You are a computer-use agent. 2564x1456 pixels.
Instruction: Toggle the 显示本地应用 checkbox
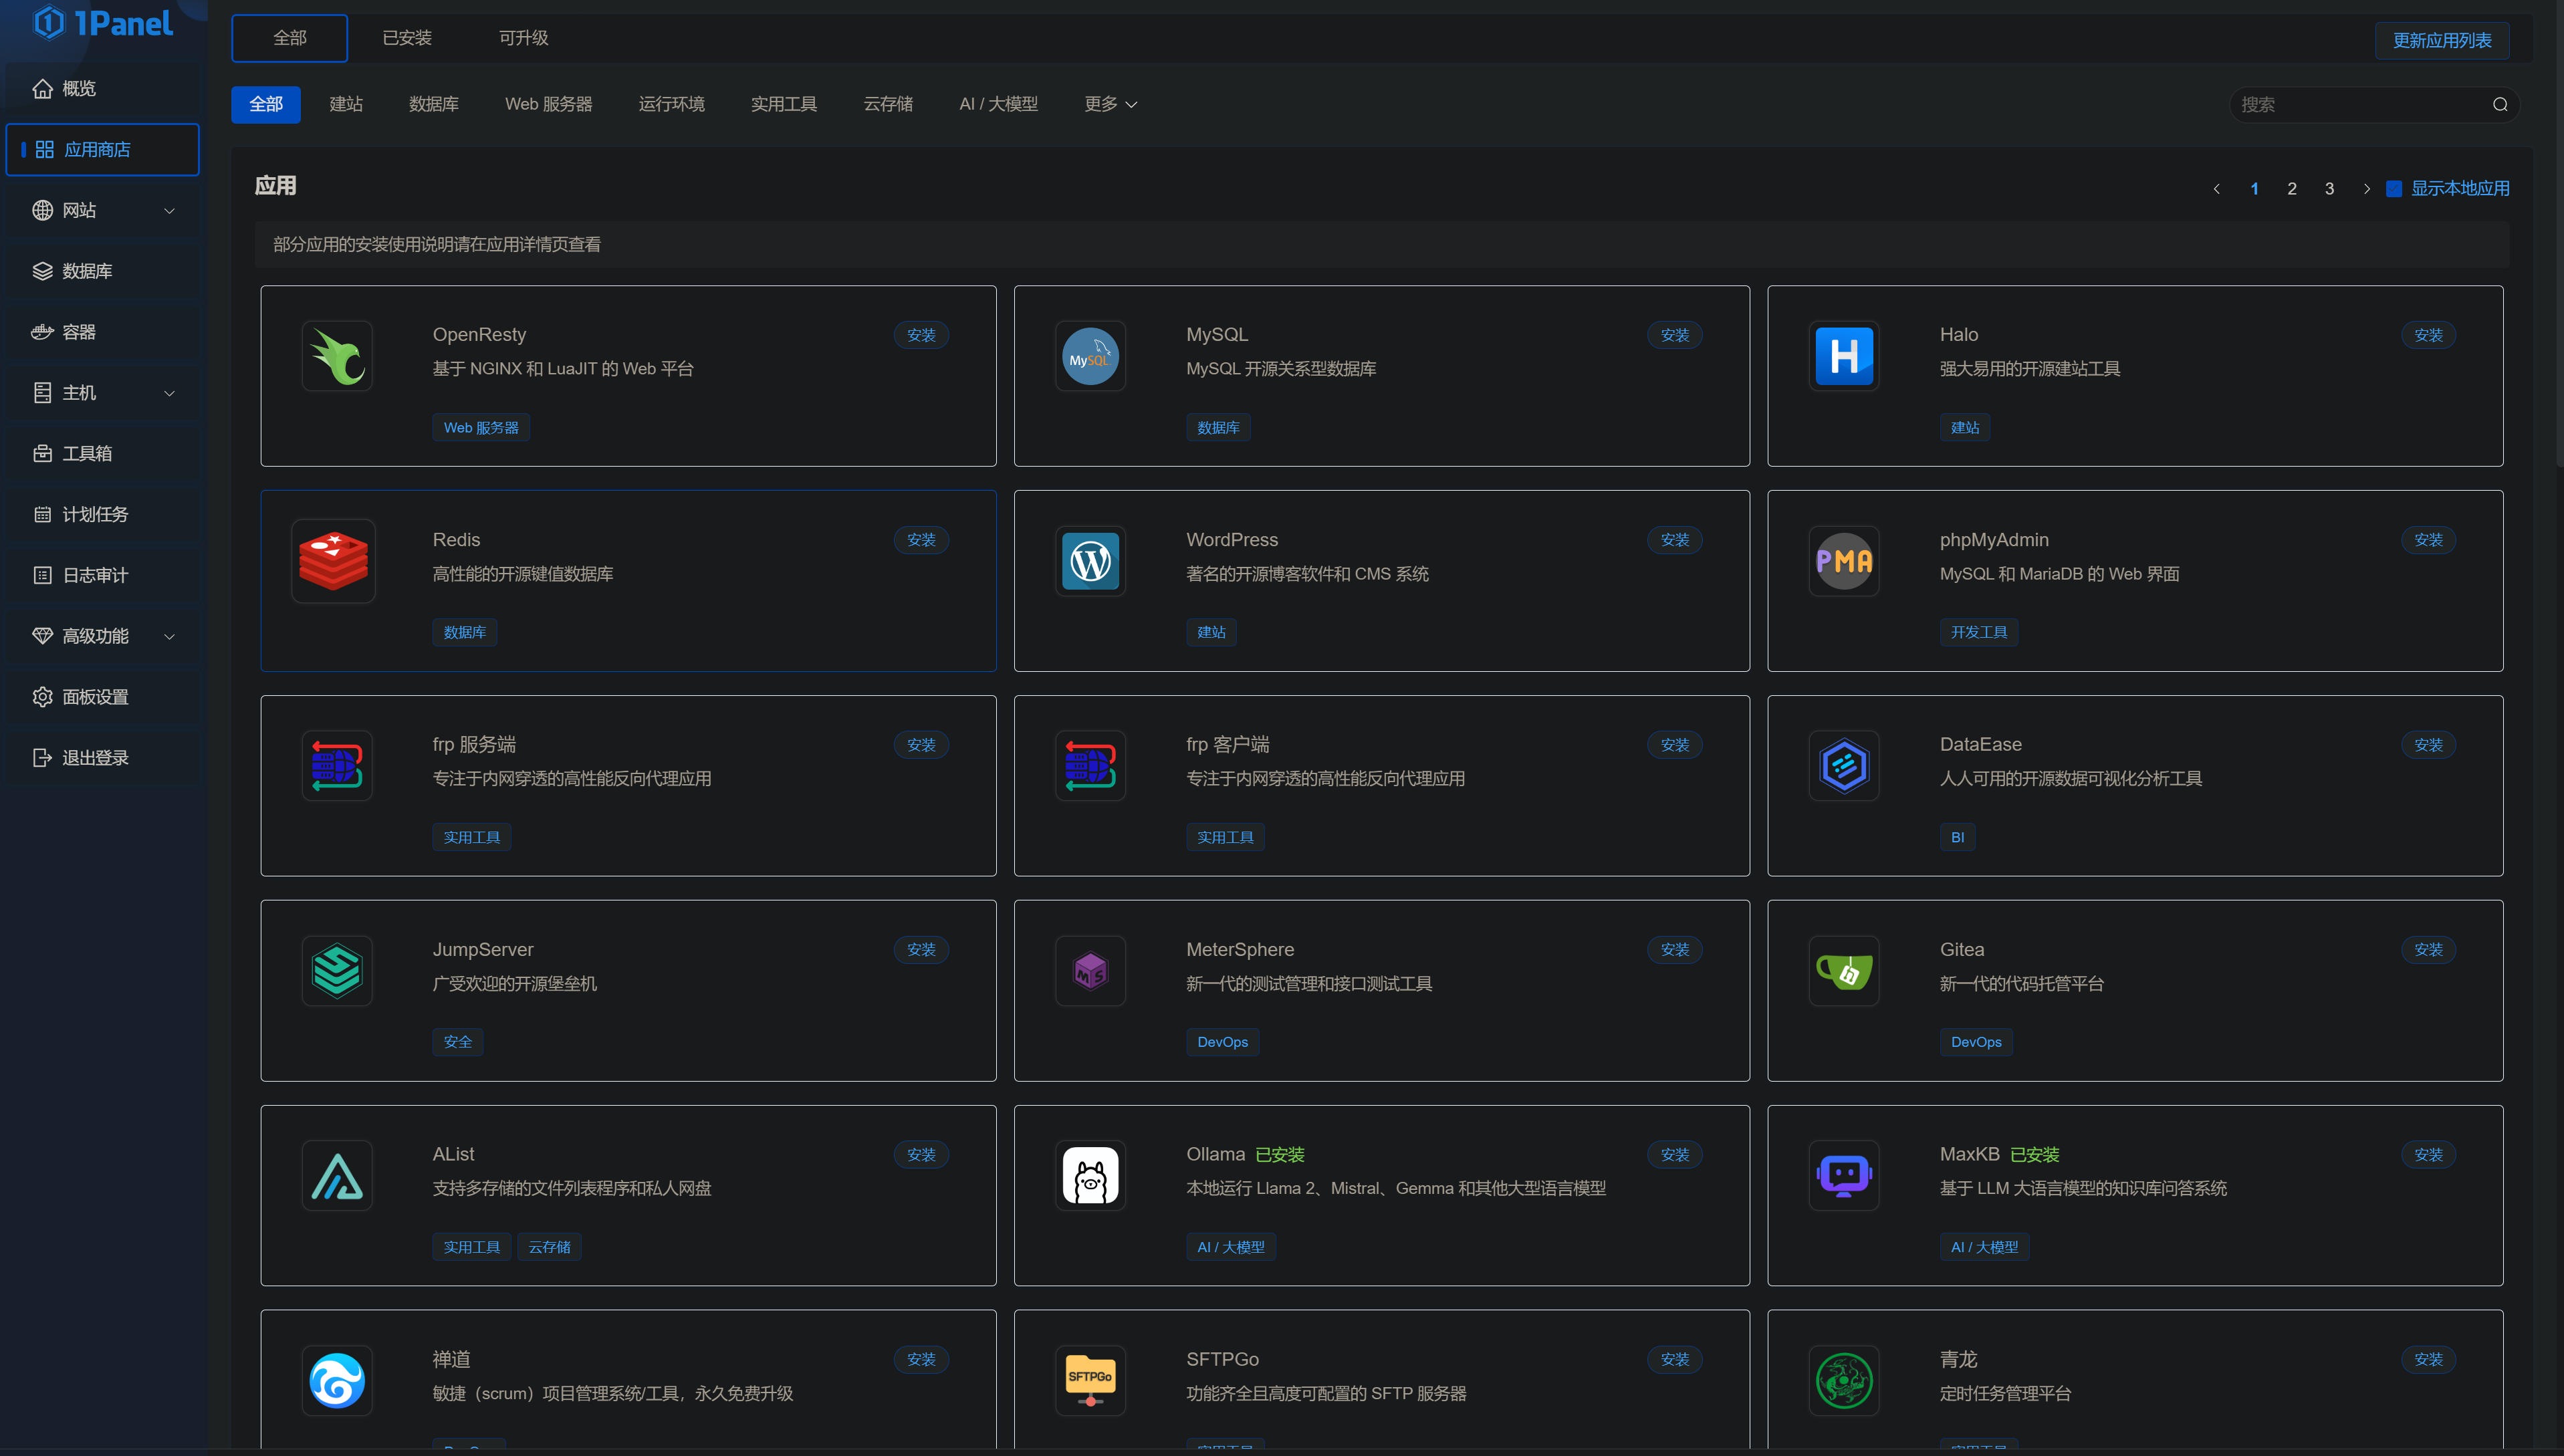(x=2394, y=189)
